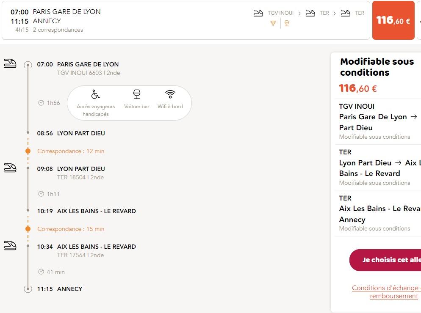Select the text TER 18504 | 2nde
This screenshot has height=313, width=421.
click(x=80, y=177)
